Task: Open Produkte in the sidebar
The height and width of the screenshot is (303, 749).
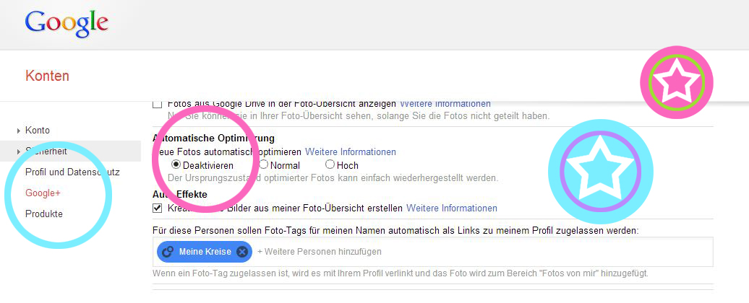Action: pos(44,214)
